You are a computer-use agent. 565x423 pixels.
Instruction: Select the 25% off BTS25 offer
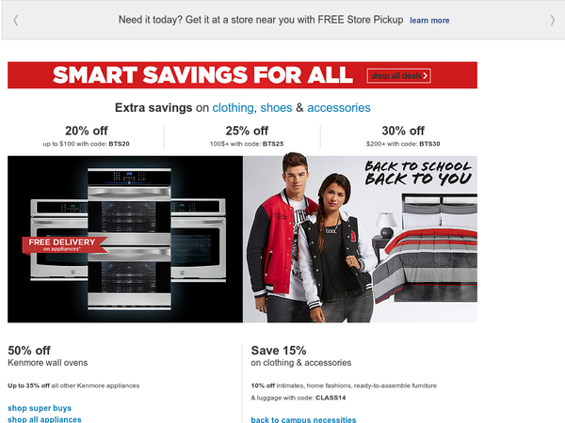(x=247, y=136)
